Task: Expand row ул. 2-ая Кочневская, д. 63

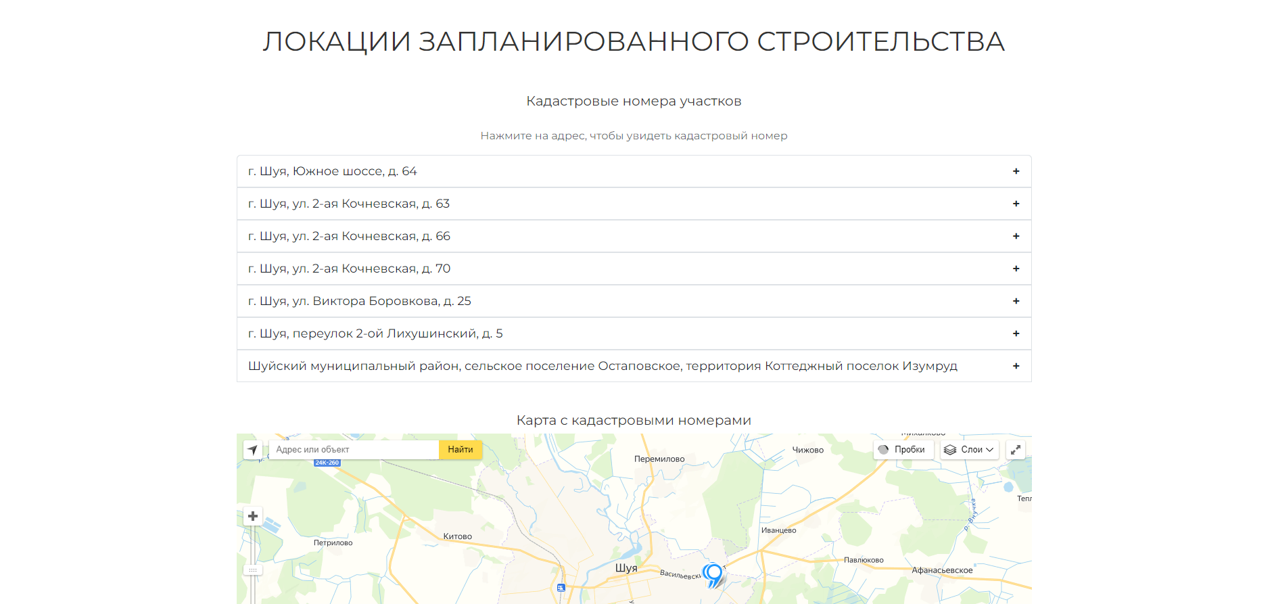Action: 634,204
